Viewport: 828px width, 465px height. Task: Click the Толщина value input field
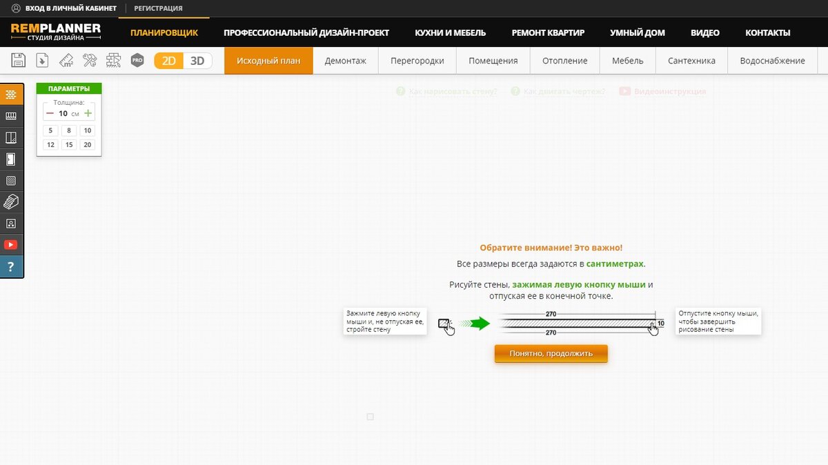[63, 112]
